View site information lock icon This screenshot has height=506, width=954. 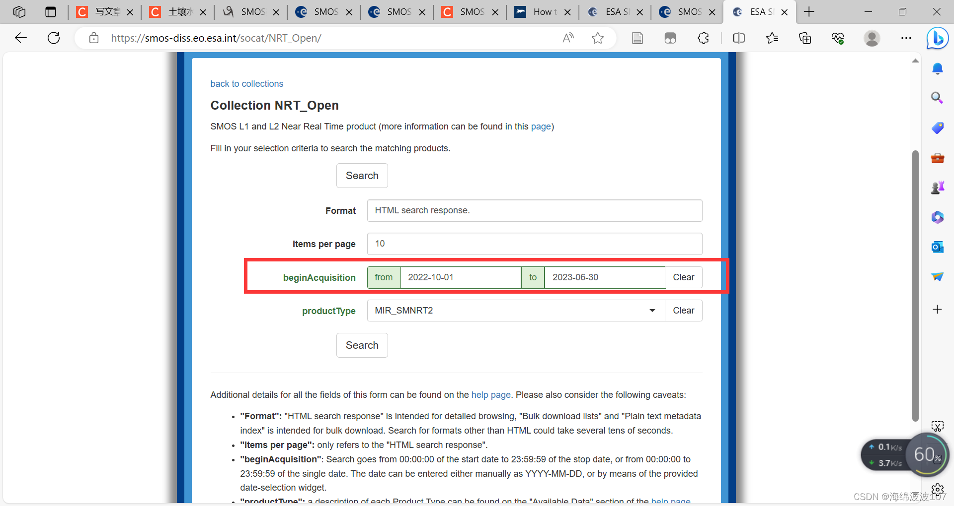tap(94, 38)
